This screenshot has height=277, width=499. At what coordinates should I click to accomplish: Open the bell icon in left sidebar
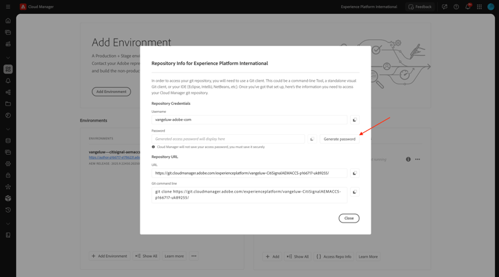[8, 80]
